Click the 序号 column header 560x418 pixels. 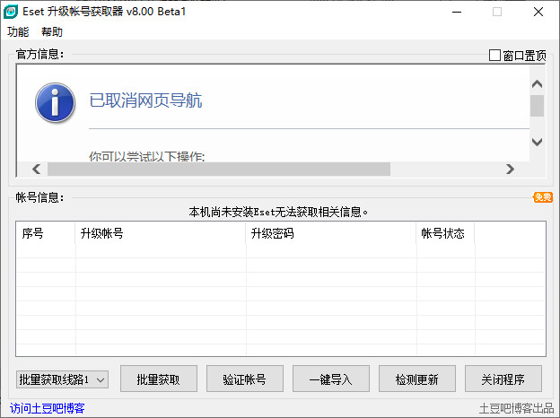pyautogui.click(x=46, y=233)
